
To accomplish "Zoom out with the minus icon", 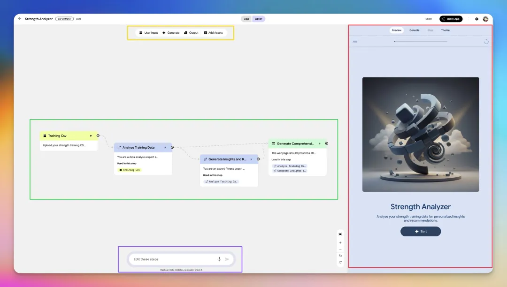I will pos(340,249).
